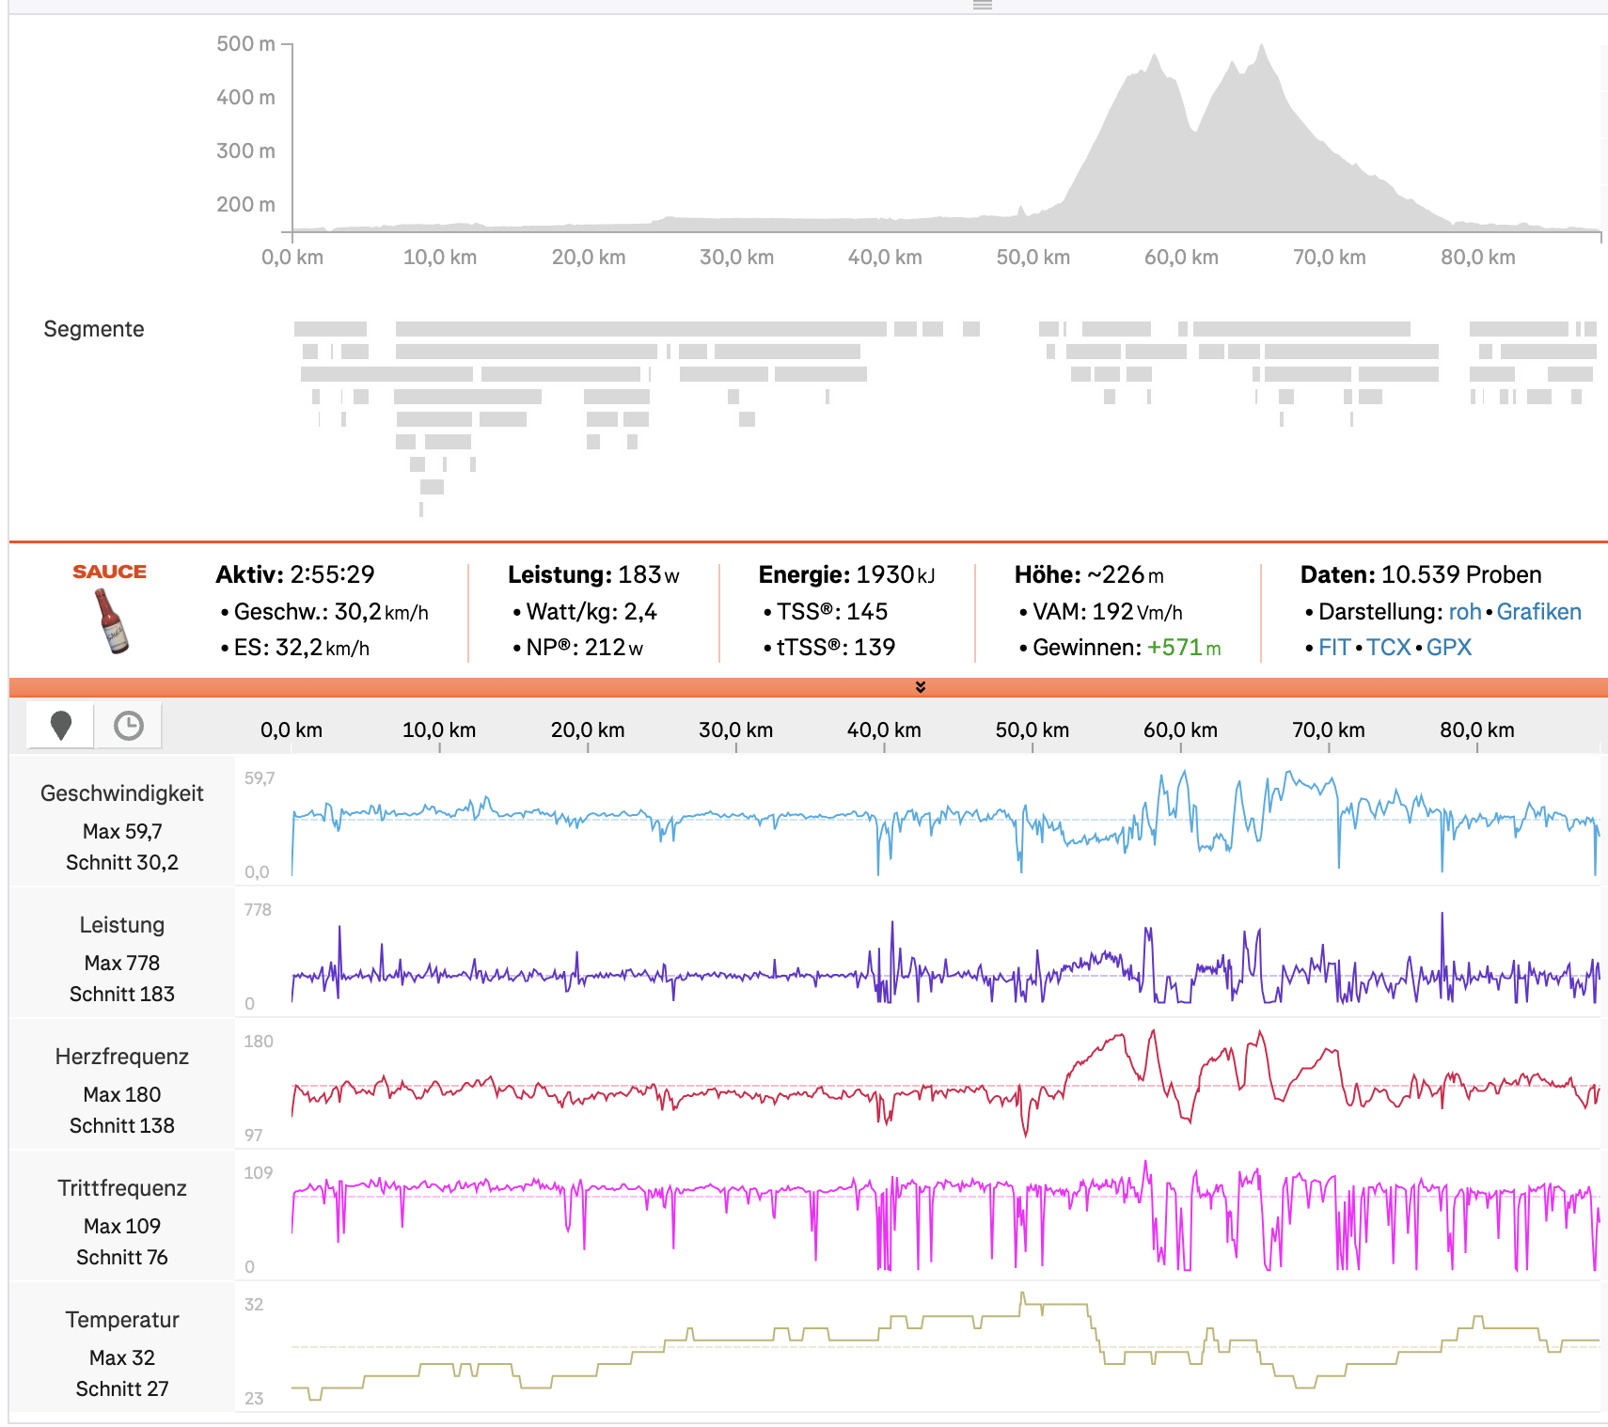Click the longest top-row segment bar
The height and width of the screenshot is (1427, 1608).
click(640, 329)
